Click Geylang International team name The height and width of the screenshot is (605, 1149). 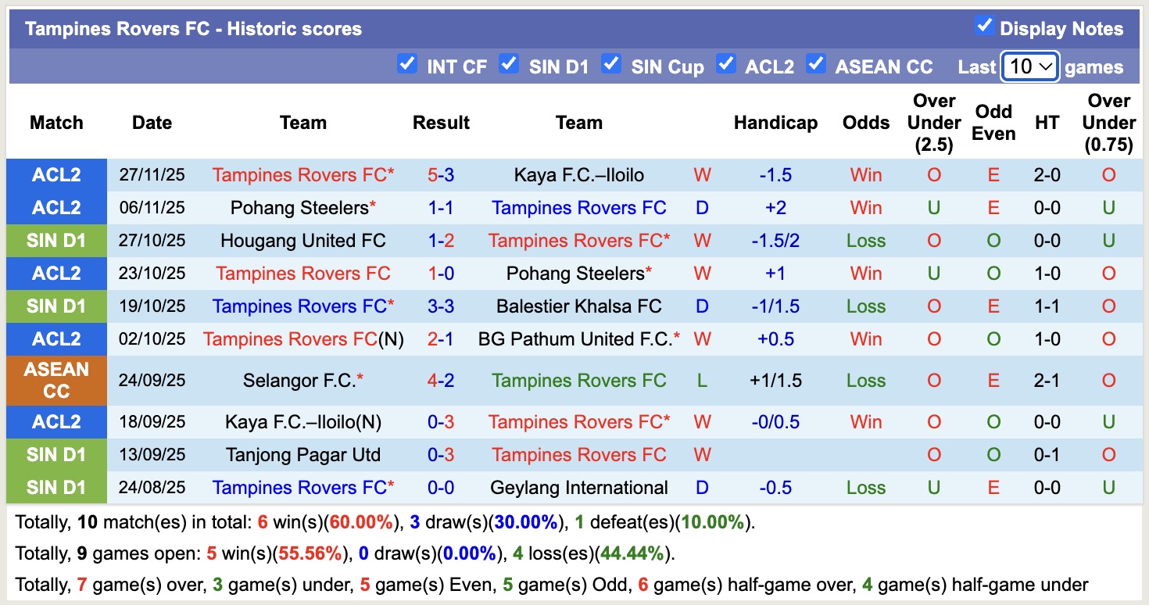click(578, 488)
